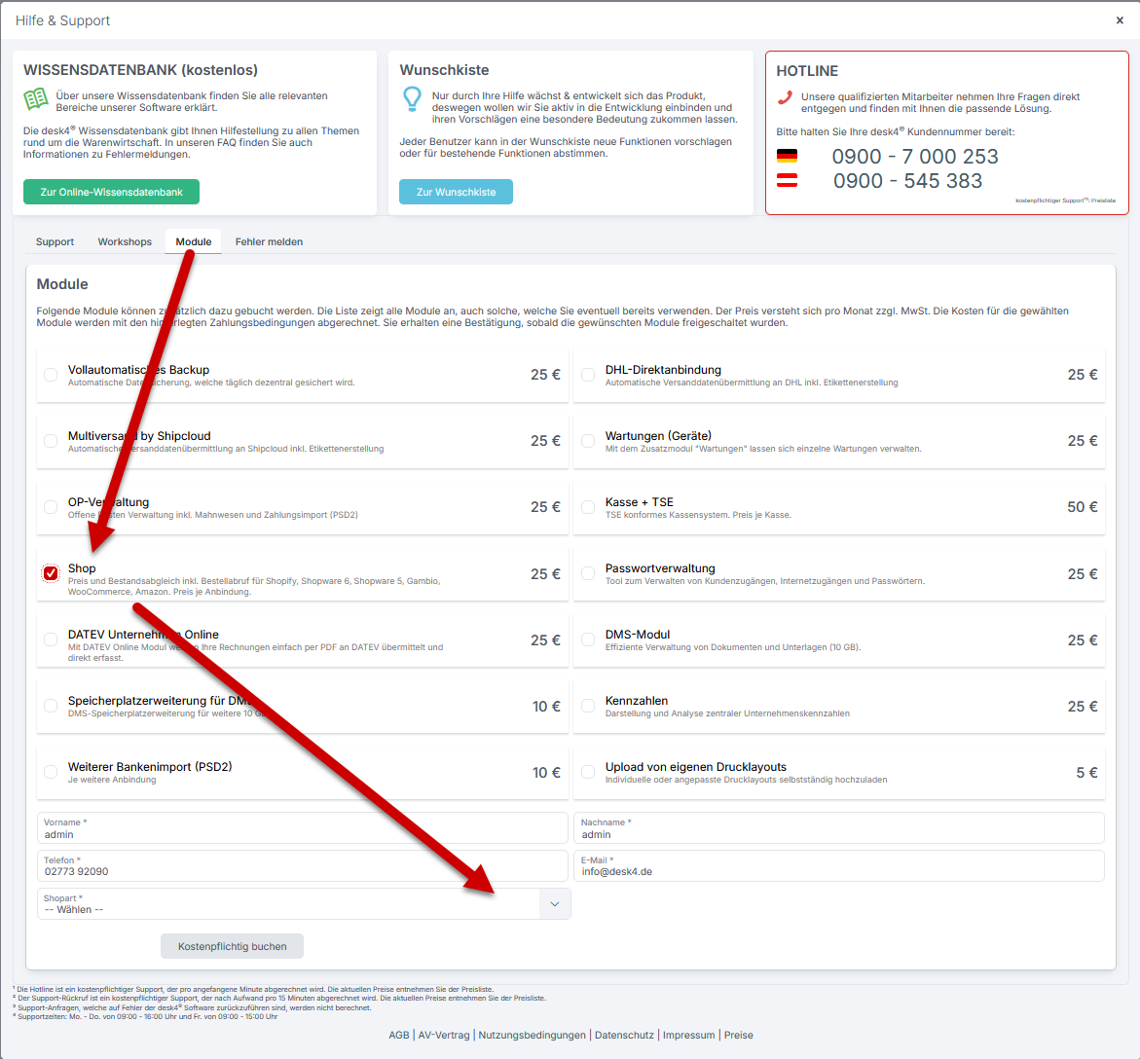Go to the Fehler melden tab
Screen dimensions: 1140x1059
(x=269, y=241)
